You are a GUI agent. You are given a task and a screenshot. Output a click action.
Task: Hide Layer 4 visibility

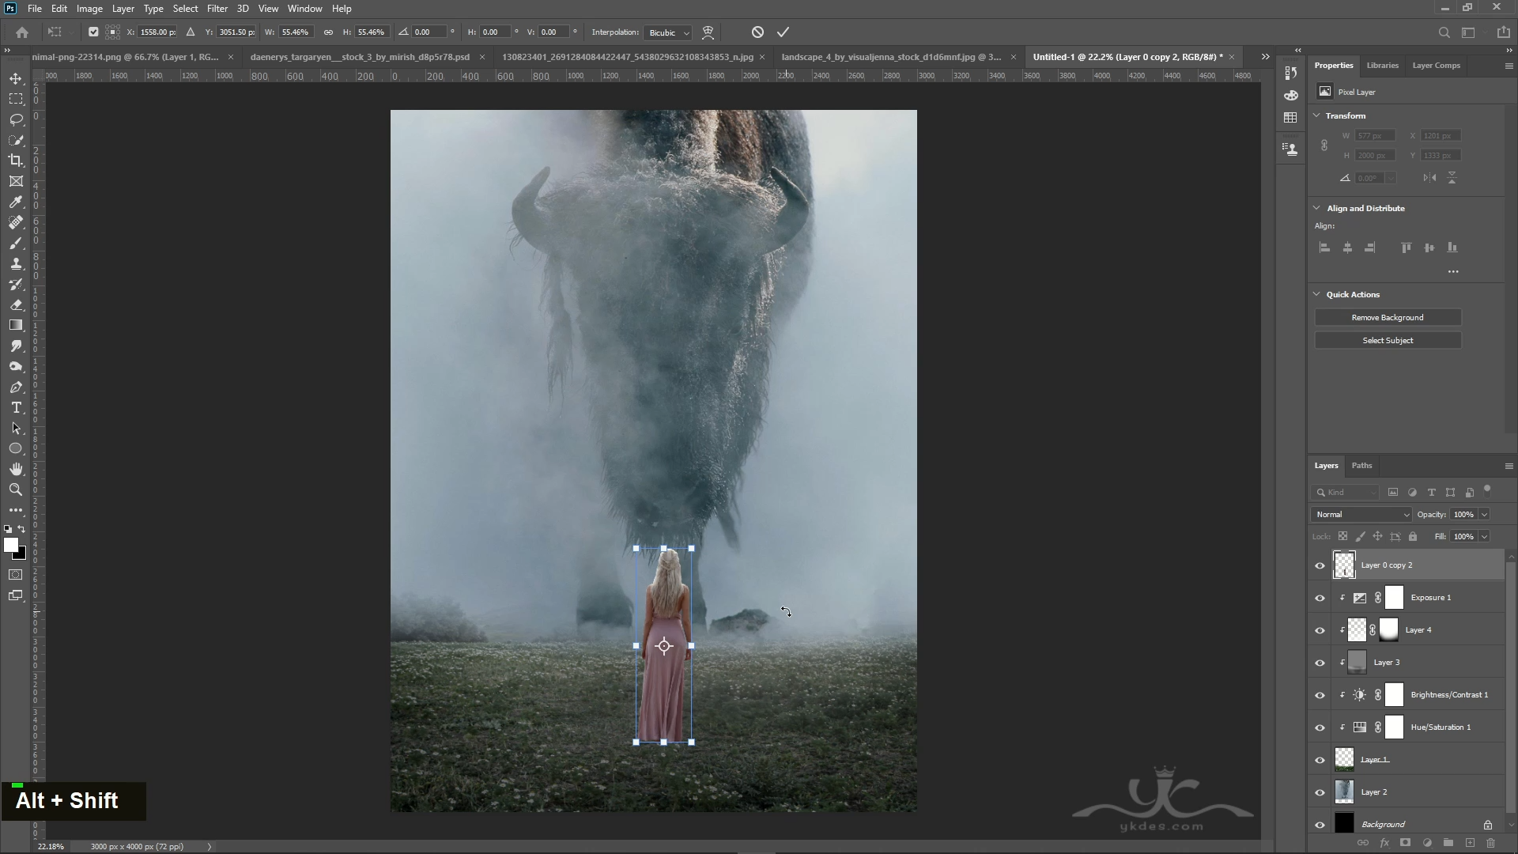coord(1320,630)
